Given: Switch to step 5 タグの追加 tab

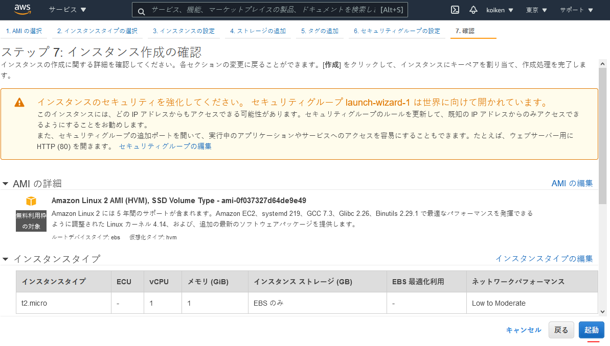Looking at the screenshot, I should coord(320,31).
